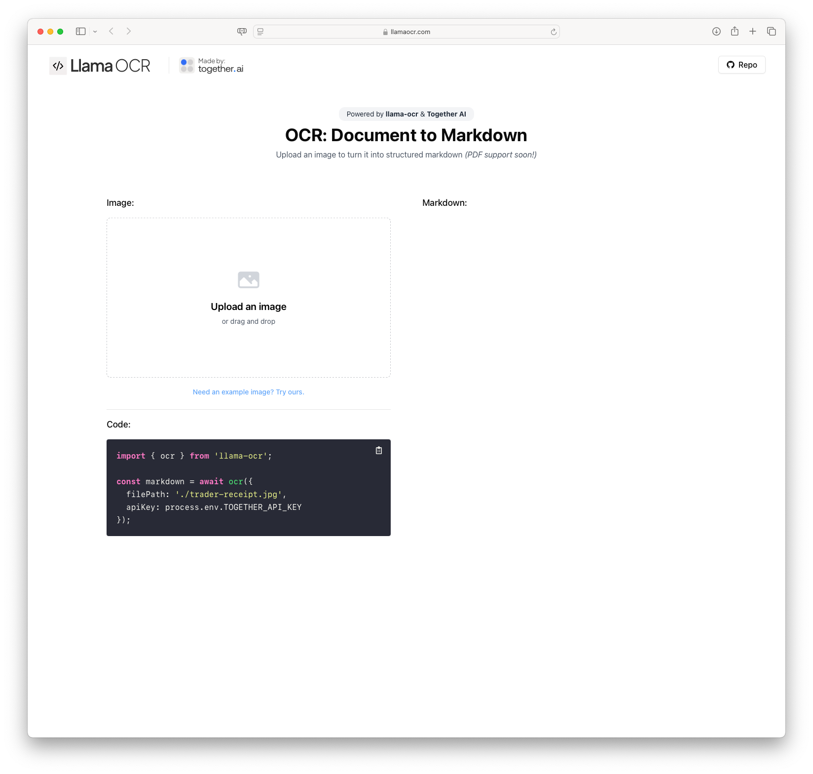The width and height of the screenshot is (813, 774).
Task: Copy the code snippet using the clipboard icon
Action: coord(379,450)
